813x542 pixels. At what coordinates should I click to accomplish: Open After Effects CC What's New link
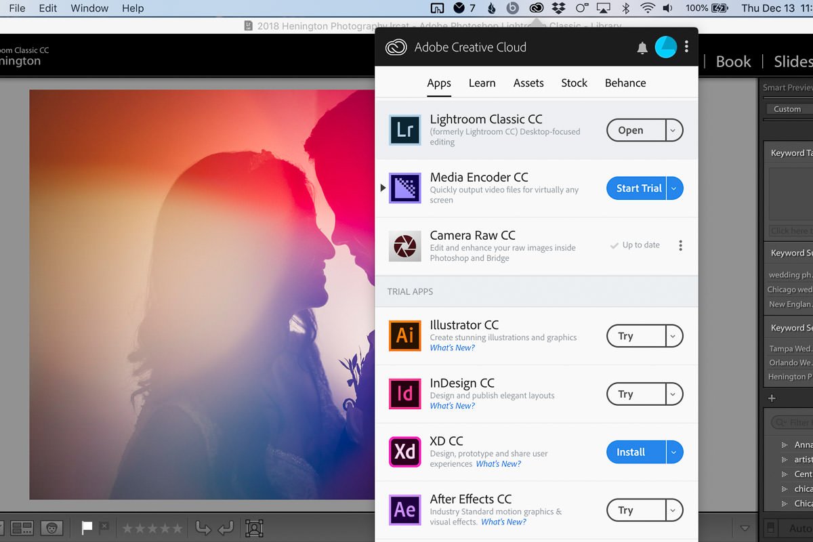[x=503, y=522]
